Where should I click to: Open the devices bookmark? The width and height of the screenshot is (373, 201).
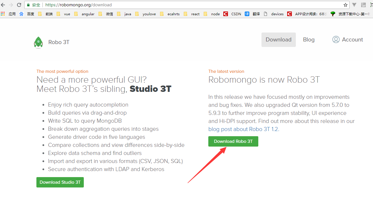pyautogui.click(x=274, y=14)
